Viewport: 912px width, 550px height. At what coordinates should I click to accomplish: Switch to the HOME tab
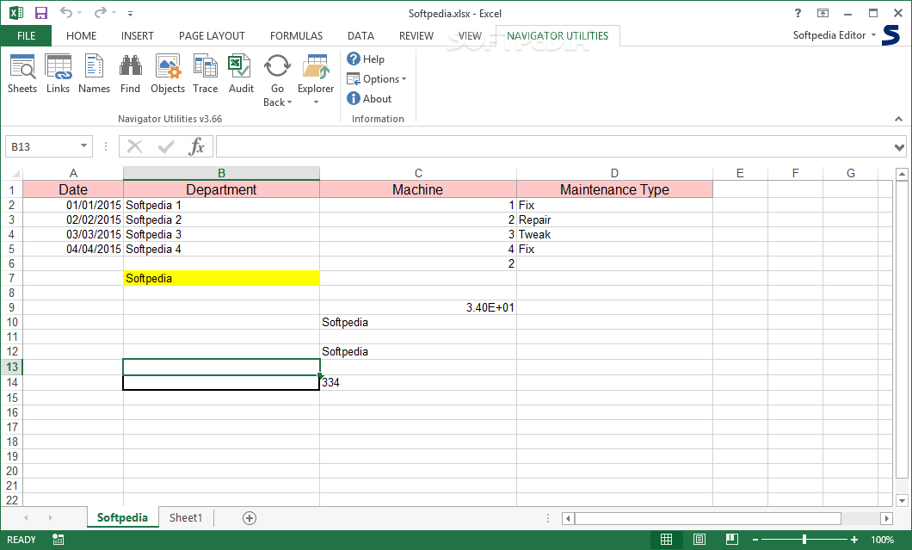click(82, 35)
